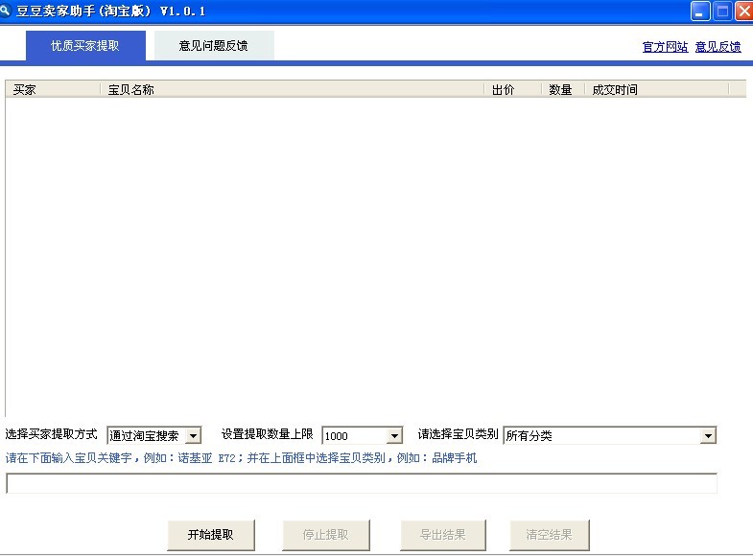Open the 意见问题反馈 tab
This screenshot has width=753, height=556.
pos(214,46)
